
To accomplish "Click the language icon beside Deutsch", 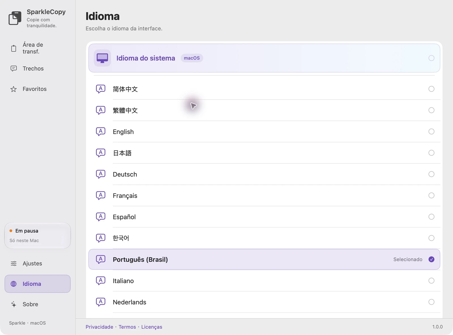I will [x=101, y=174].
